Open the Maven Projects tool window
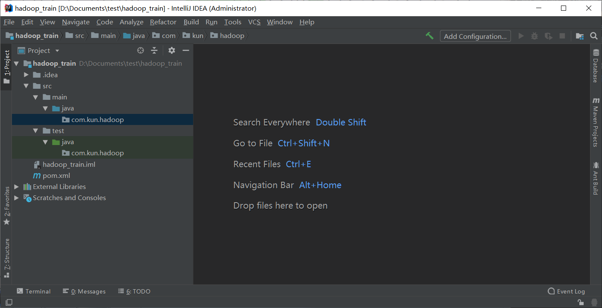Screen dimensions: 602x308 (x=596, y=122)
